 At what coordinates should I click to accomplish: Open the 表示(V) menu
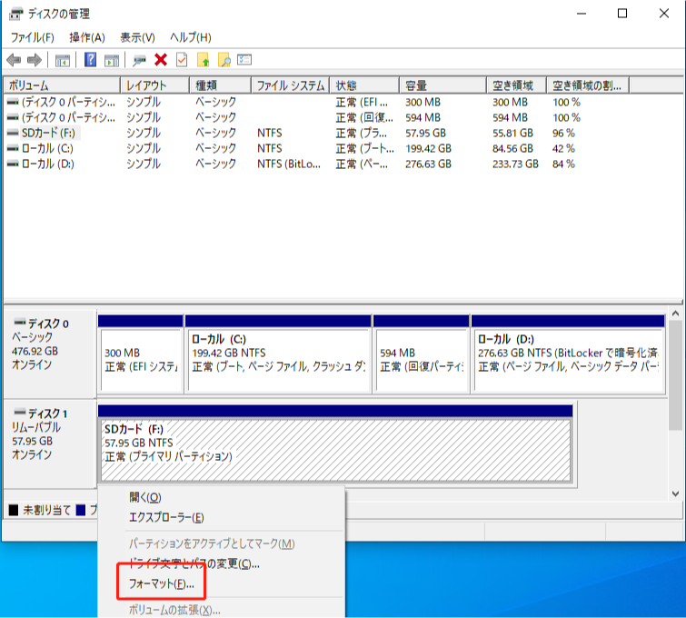click(x=137, y=37)
